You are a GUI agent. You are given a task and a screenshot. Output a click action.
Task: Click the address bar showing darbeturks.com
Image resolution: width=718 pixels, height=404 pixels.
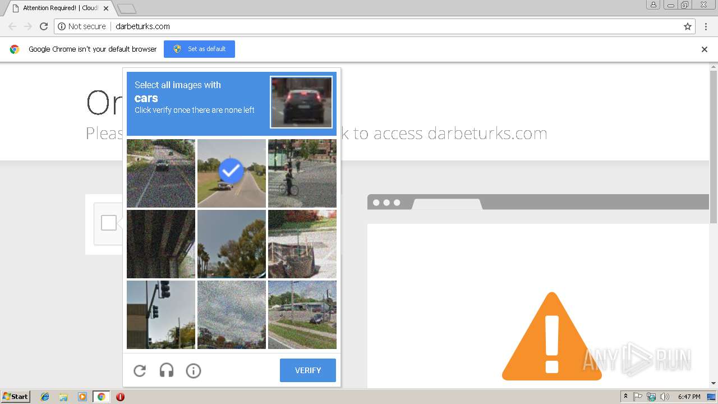pyautogui.click(x=375, y=26)
